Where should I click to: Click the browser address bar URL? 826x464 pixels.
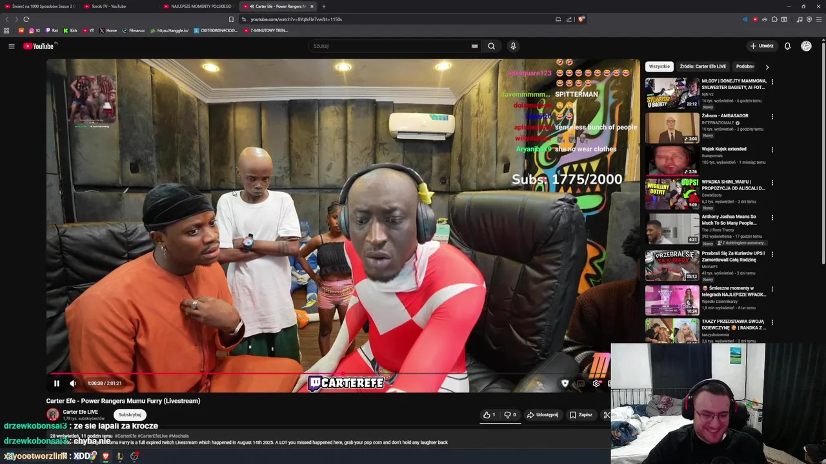[x=296, y=19]
